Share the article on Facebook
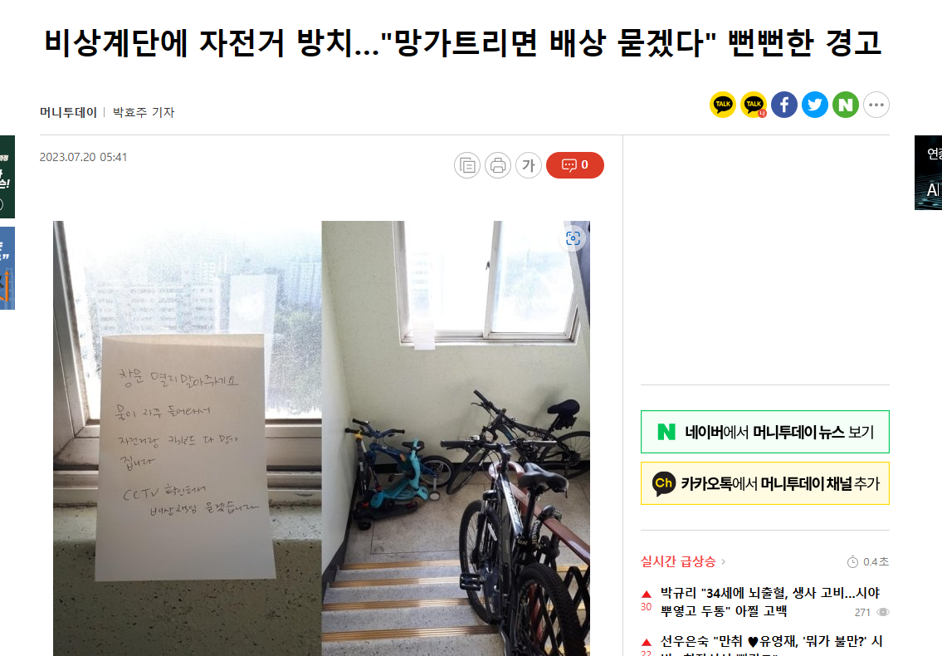 point(784,105)
